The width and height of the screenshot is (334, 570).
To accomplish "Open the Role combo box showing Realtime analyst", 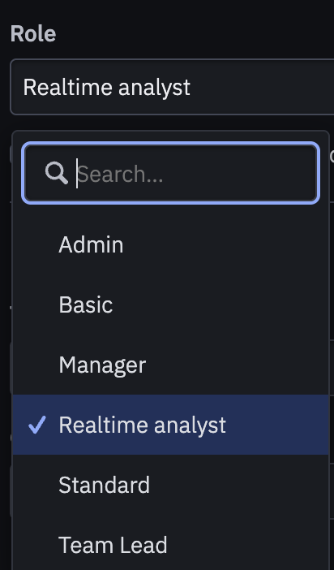I will coord(172,87).
